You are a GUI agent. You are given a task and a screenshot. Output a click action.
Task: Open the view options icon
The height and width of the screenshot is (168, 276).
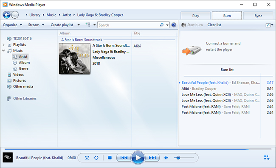(x=88, y=25)
